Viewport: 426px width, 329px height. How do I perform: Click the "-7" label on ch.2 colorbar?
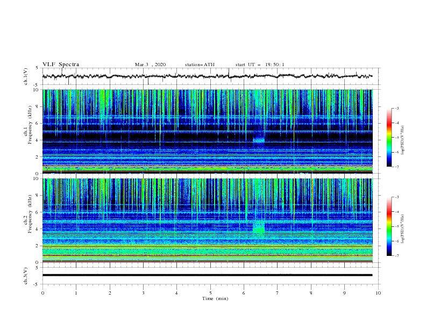(x=396, y=256)
